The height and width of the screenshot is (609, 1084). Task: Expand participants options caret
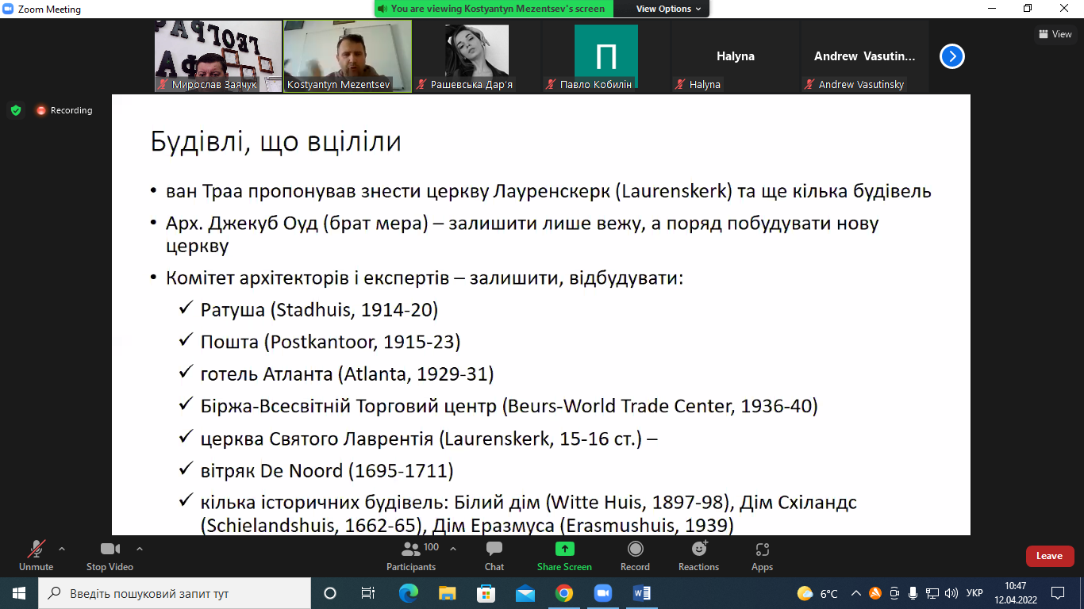click(x=453, y=549)
